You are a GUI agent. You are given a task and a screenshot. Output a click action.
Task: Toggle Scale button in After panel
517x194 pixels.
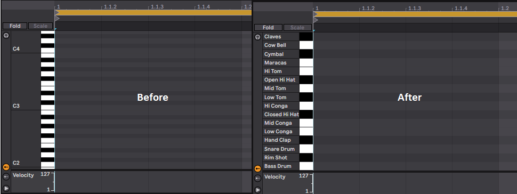tap(297, 27)
